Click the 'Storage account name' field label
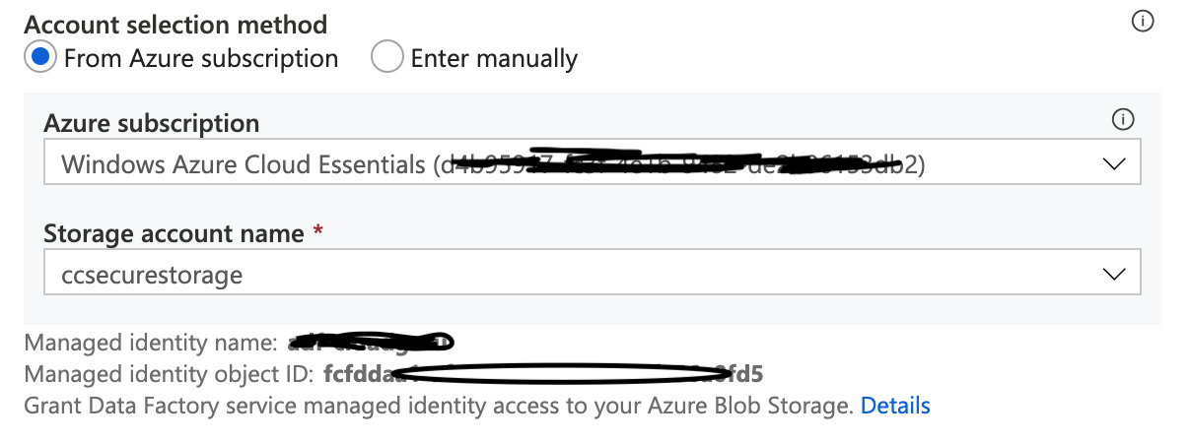1189x443 pixels. click(x=175, y=233)
